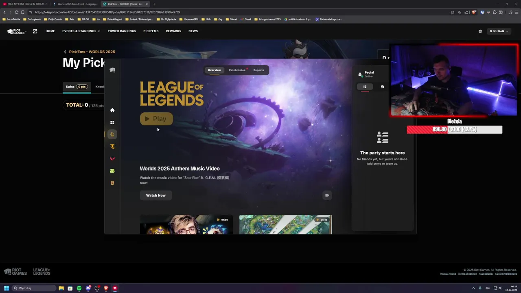Open Discord from the taskbar

pos(88,288)
